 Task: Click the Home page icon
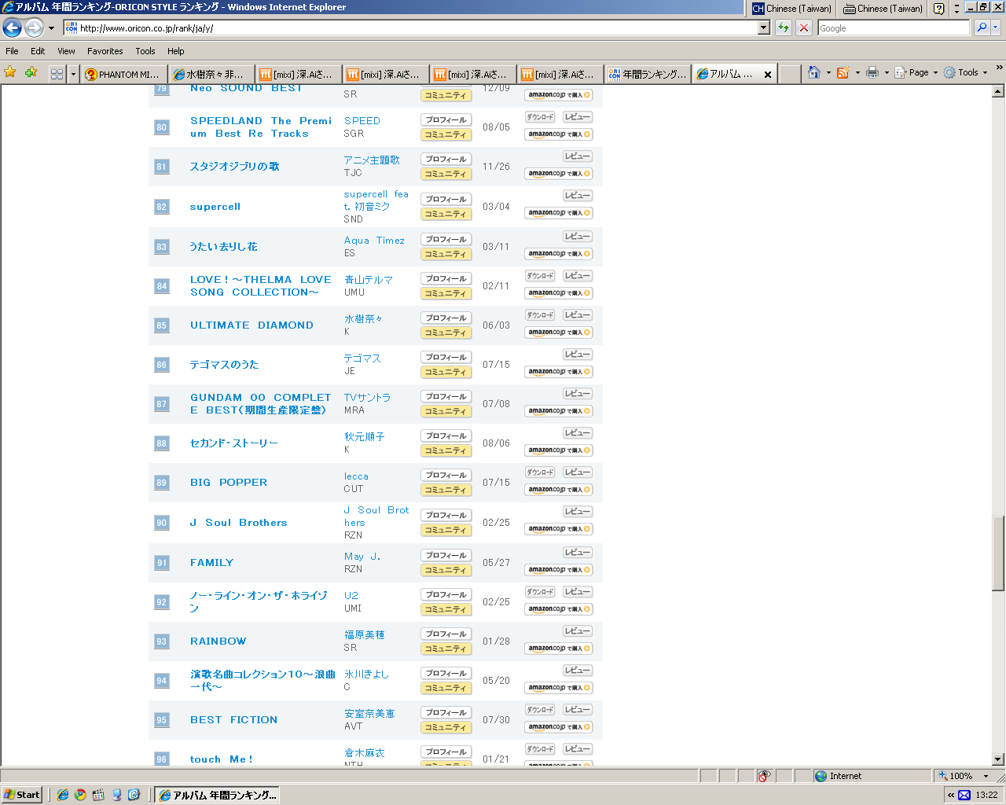[x=814, y=72]
